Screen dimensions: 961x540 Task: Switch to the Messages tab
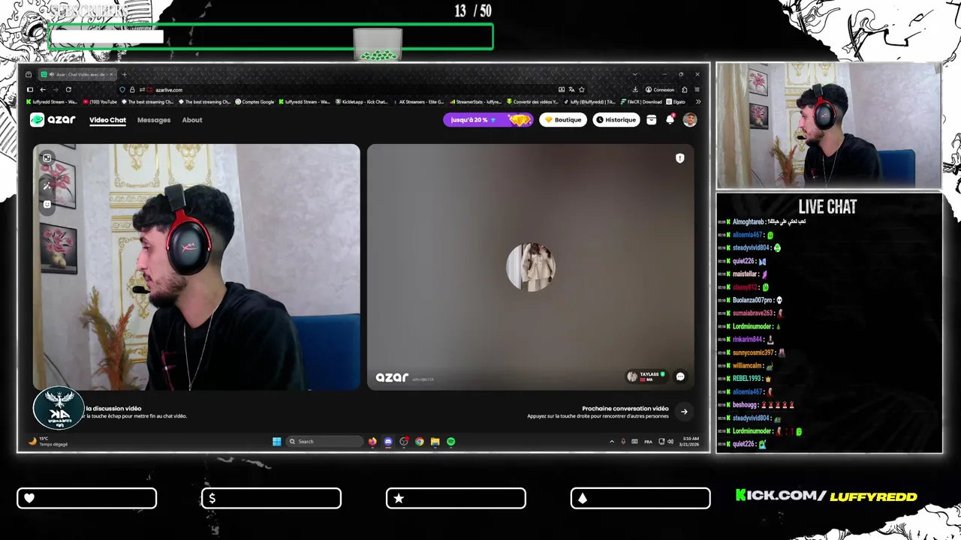click(x=154, y=120)
